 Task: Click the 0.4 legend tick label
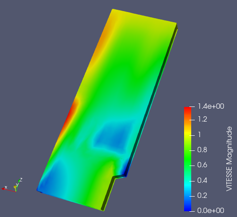(x=202, y=180)
